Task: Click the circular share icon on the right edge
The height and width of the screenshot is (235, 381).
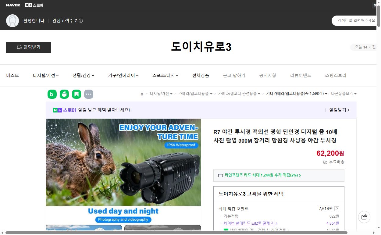Action: tap(364, 217)
